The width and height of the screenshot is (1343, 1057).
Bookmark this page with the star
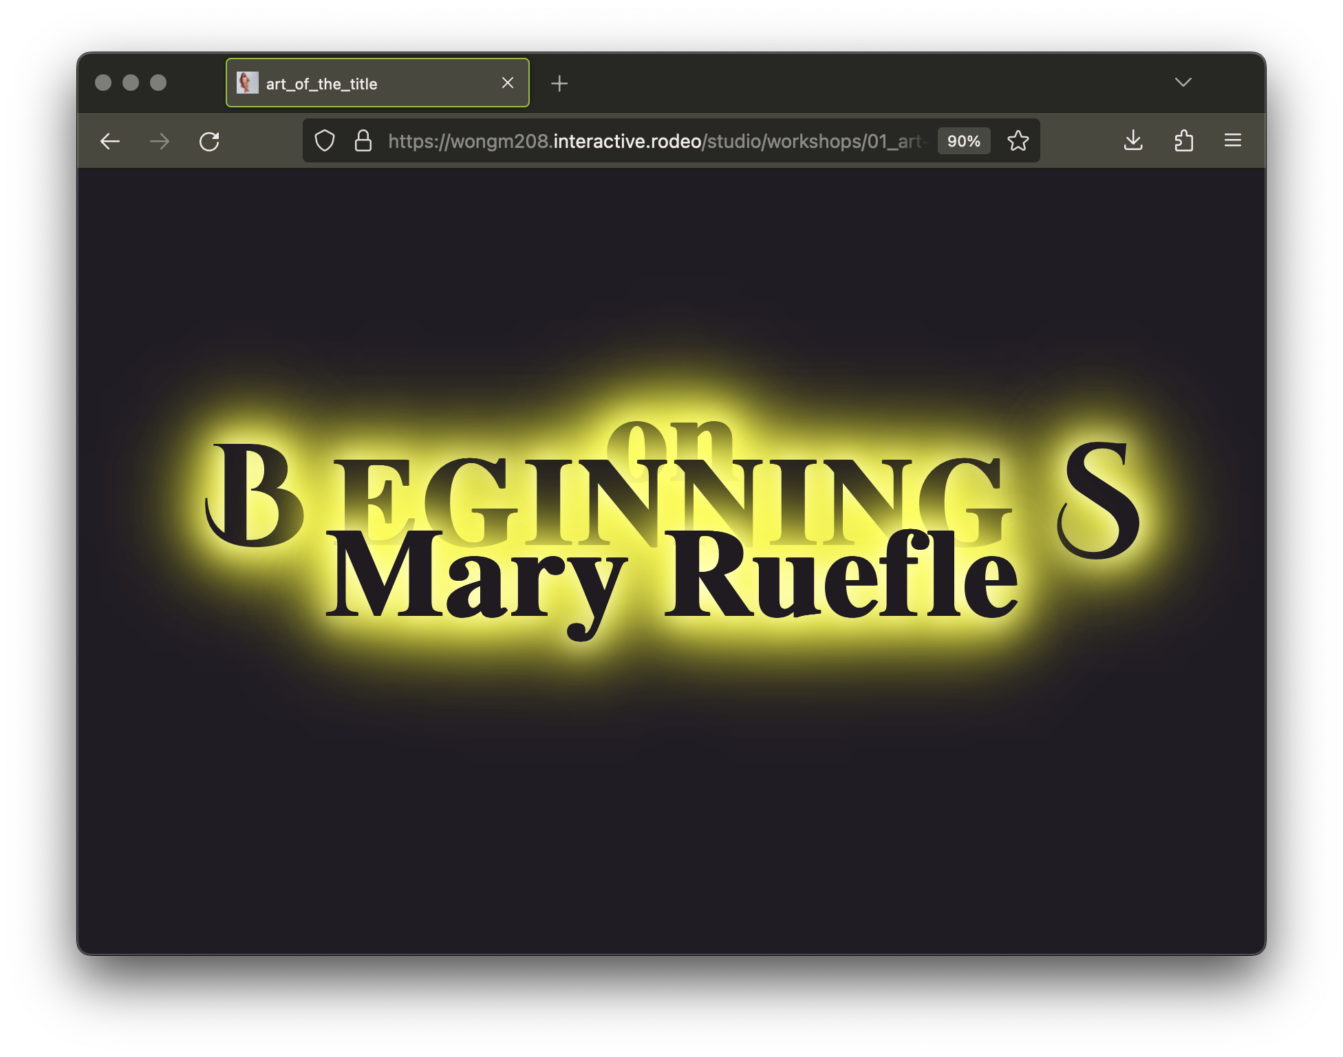(1018, 141)
